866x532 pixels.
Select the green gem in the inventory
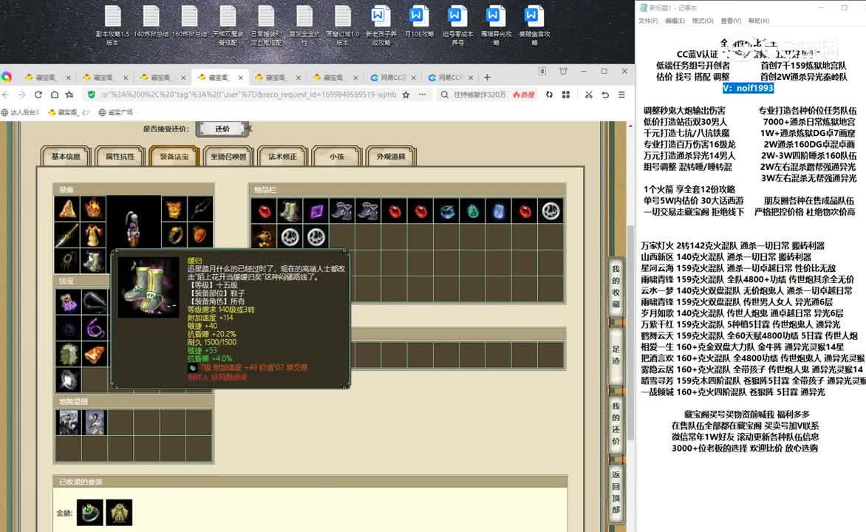click(x=473, y=211)
